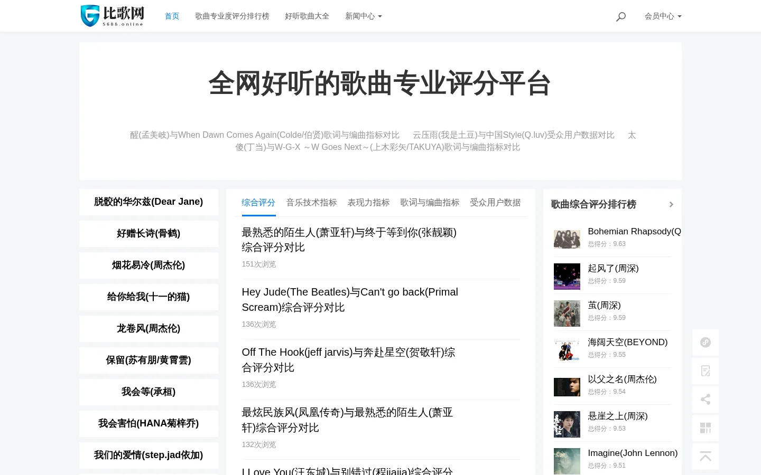Click the 全网好听的歌曲专业评分平台 headline

(x=380, y=83)
